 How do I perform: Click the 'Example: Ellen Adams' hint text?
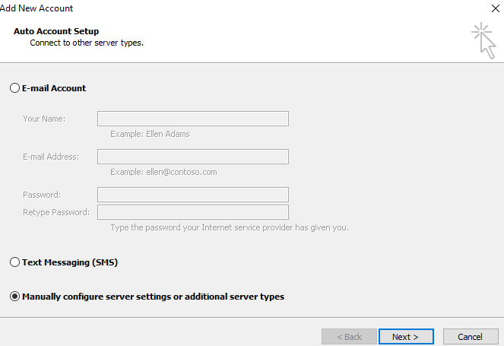coord(150,134)
